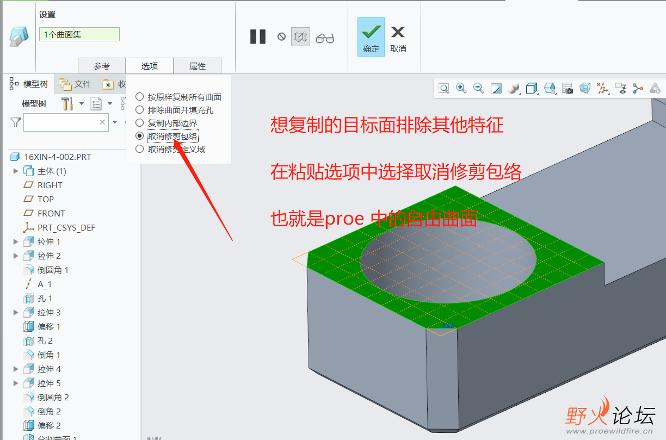Open the datum display filters icon
Viewport: 666px width, 440px height.
click(602, 89)
